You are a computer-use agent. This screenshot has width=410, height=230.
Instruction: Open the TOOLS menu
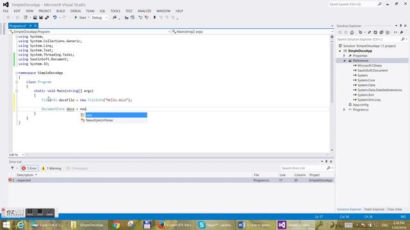tap(115, 11)
